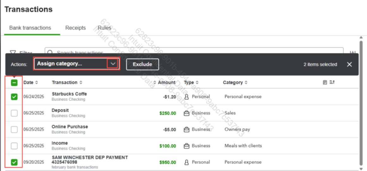This screenshot has width=367, height=171.
Task: Uncheck the Starbucks Coffe transaction checkbox
Action: click(x=14, y=97)
